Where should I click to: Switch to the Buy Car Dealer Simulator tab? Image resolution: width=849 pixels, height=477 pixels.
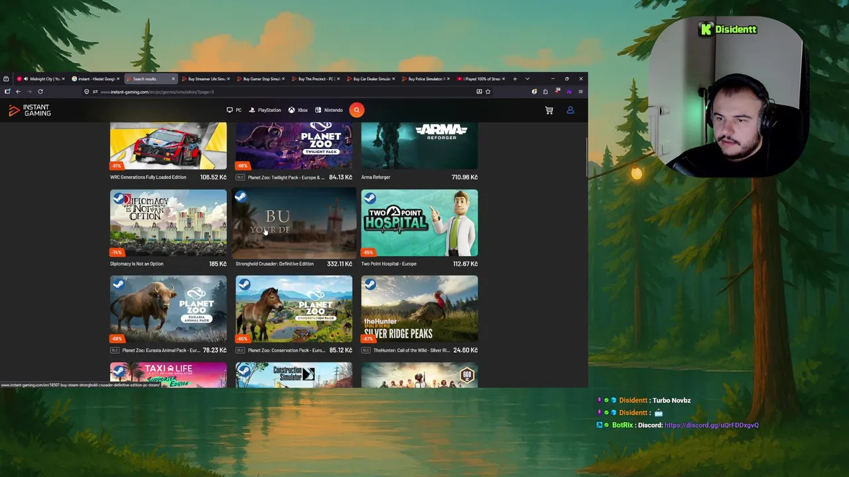371,79
